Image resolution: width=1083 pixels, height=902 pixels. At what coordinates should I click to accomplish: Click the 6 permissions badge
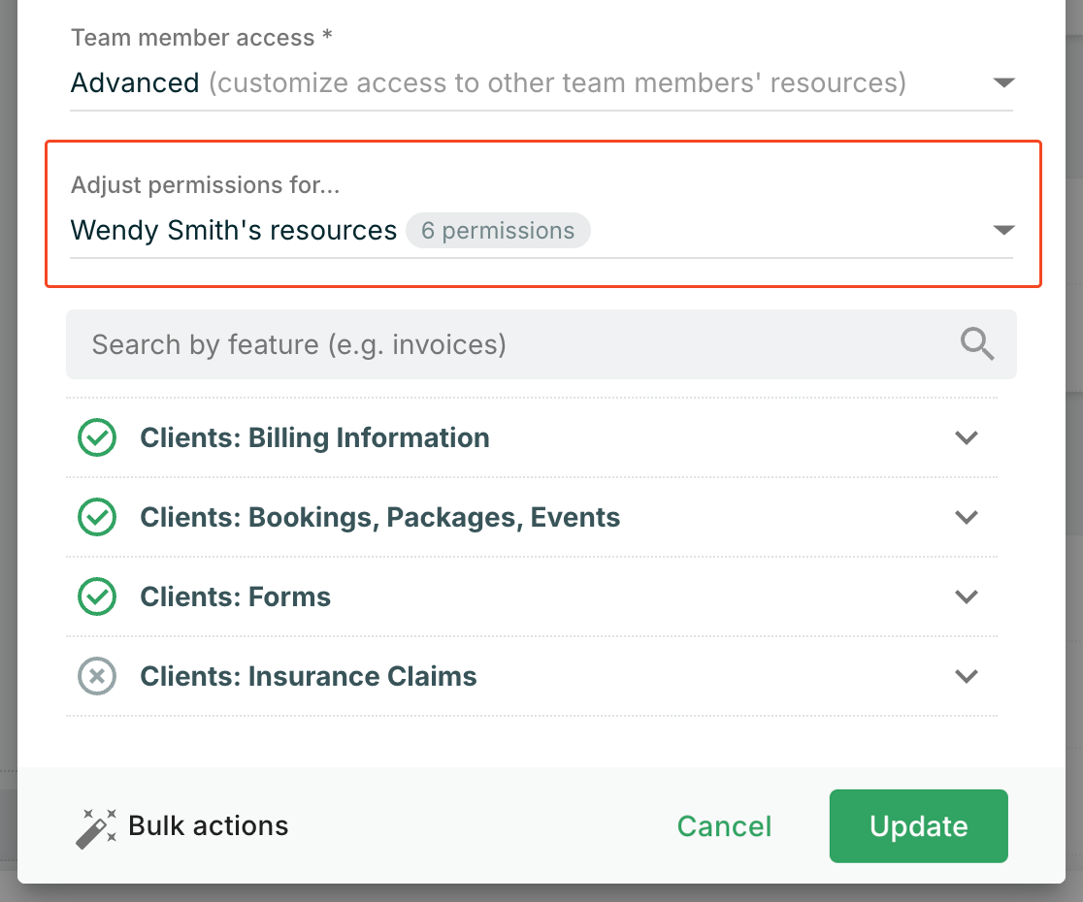(x=498, y=231)
